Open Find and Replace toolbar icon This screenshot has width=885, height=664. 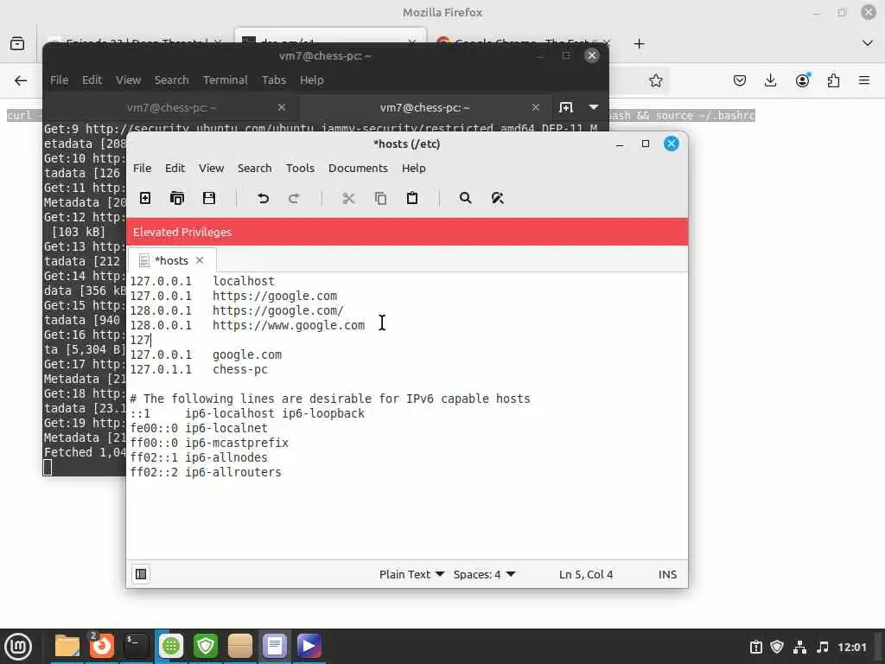click(497, 198)
